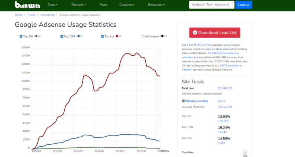Viewport: 295px width, 157px height.
Task: Click the blue Top 100k legend marker
Action: click(x=80, y=36)
